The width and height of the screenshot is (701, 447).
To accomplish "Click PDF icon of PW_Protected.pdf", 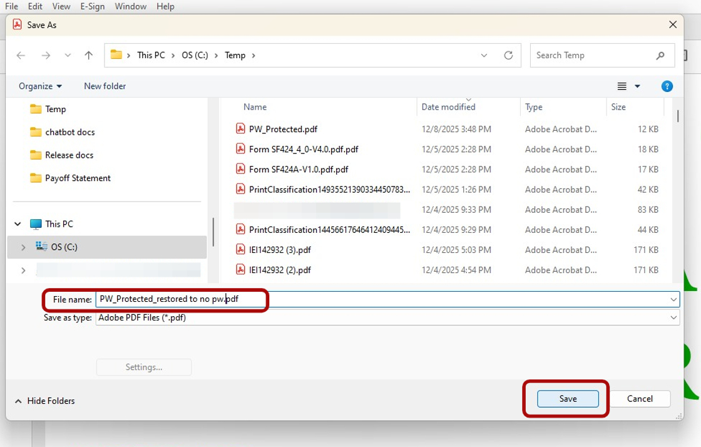I will 240,129.
